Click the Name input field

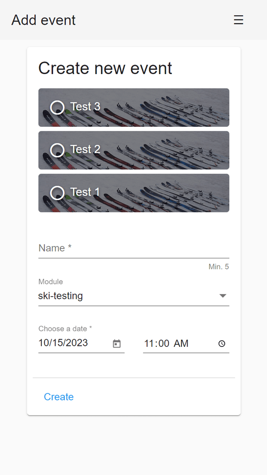click(133, 248)
